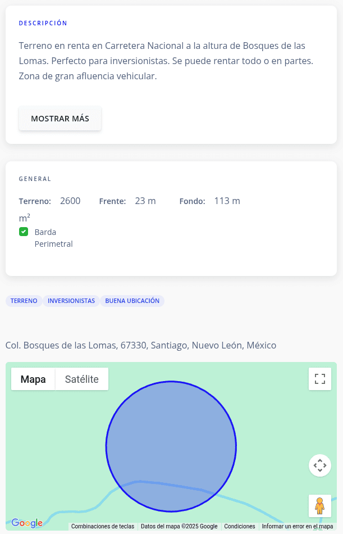The image size is (343, 534).
Task: Select the BUENA UBICACIÓN tag
Action: [132, 301]
